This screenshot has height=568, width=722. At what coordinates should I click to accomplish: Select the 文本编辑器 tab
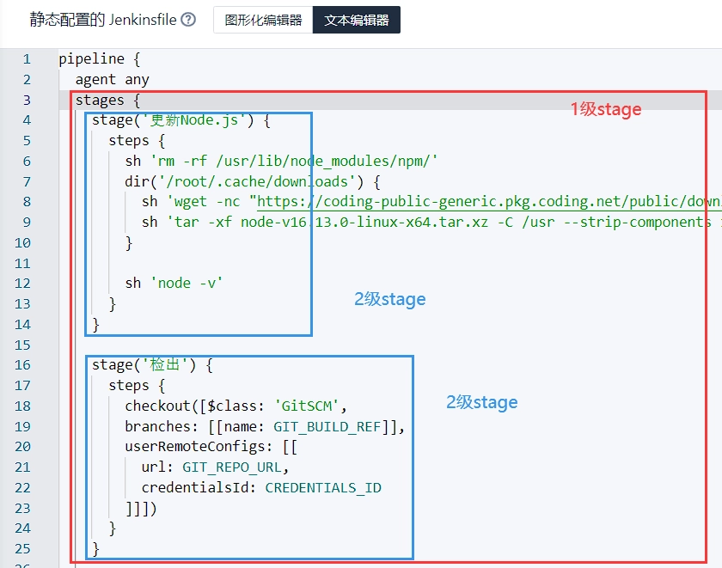[356, 21]
